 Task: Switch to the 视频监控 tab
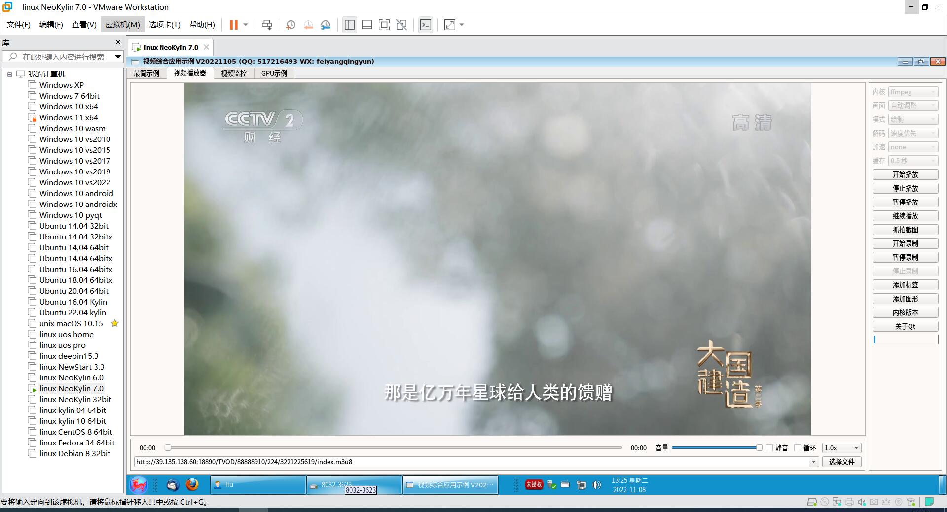pos(234,73)
